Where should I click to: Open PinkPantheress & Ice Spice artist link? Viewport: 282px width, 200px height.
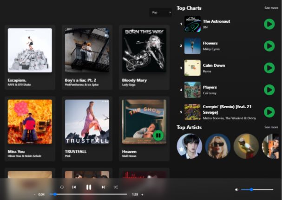pos(82,84)
